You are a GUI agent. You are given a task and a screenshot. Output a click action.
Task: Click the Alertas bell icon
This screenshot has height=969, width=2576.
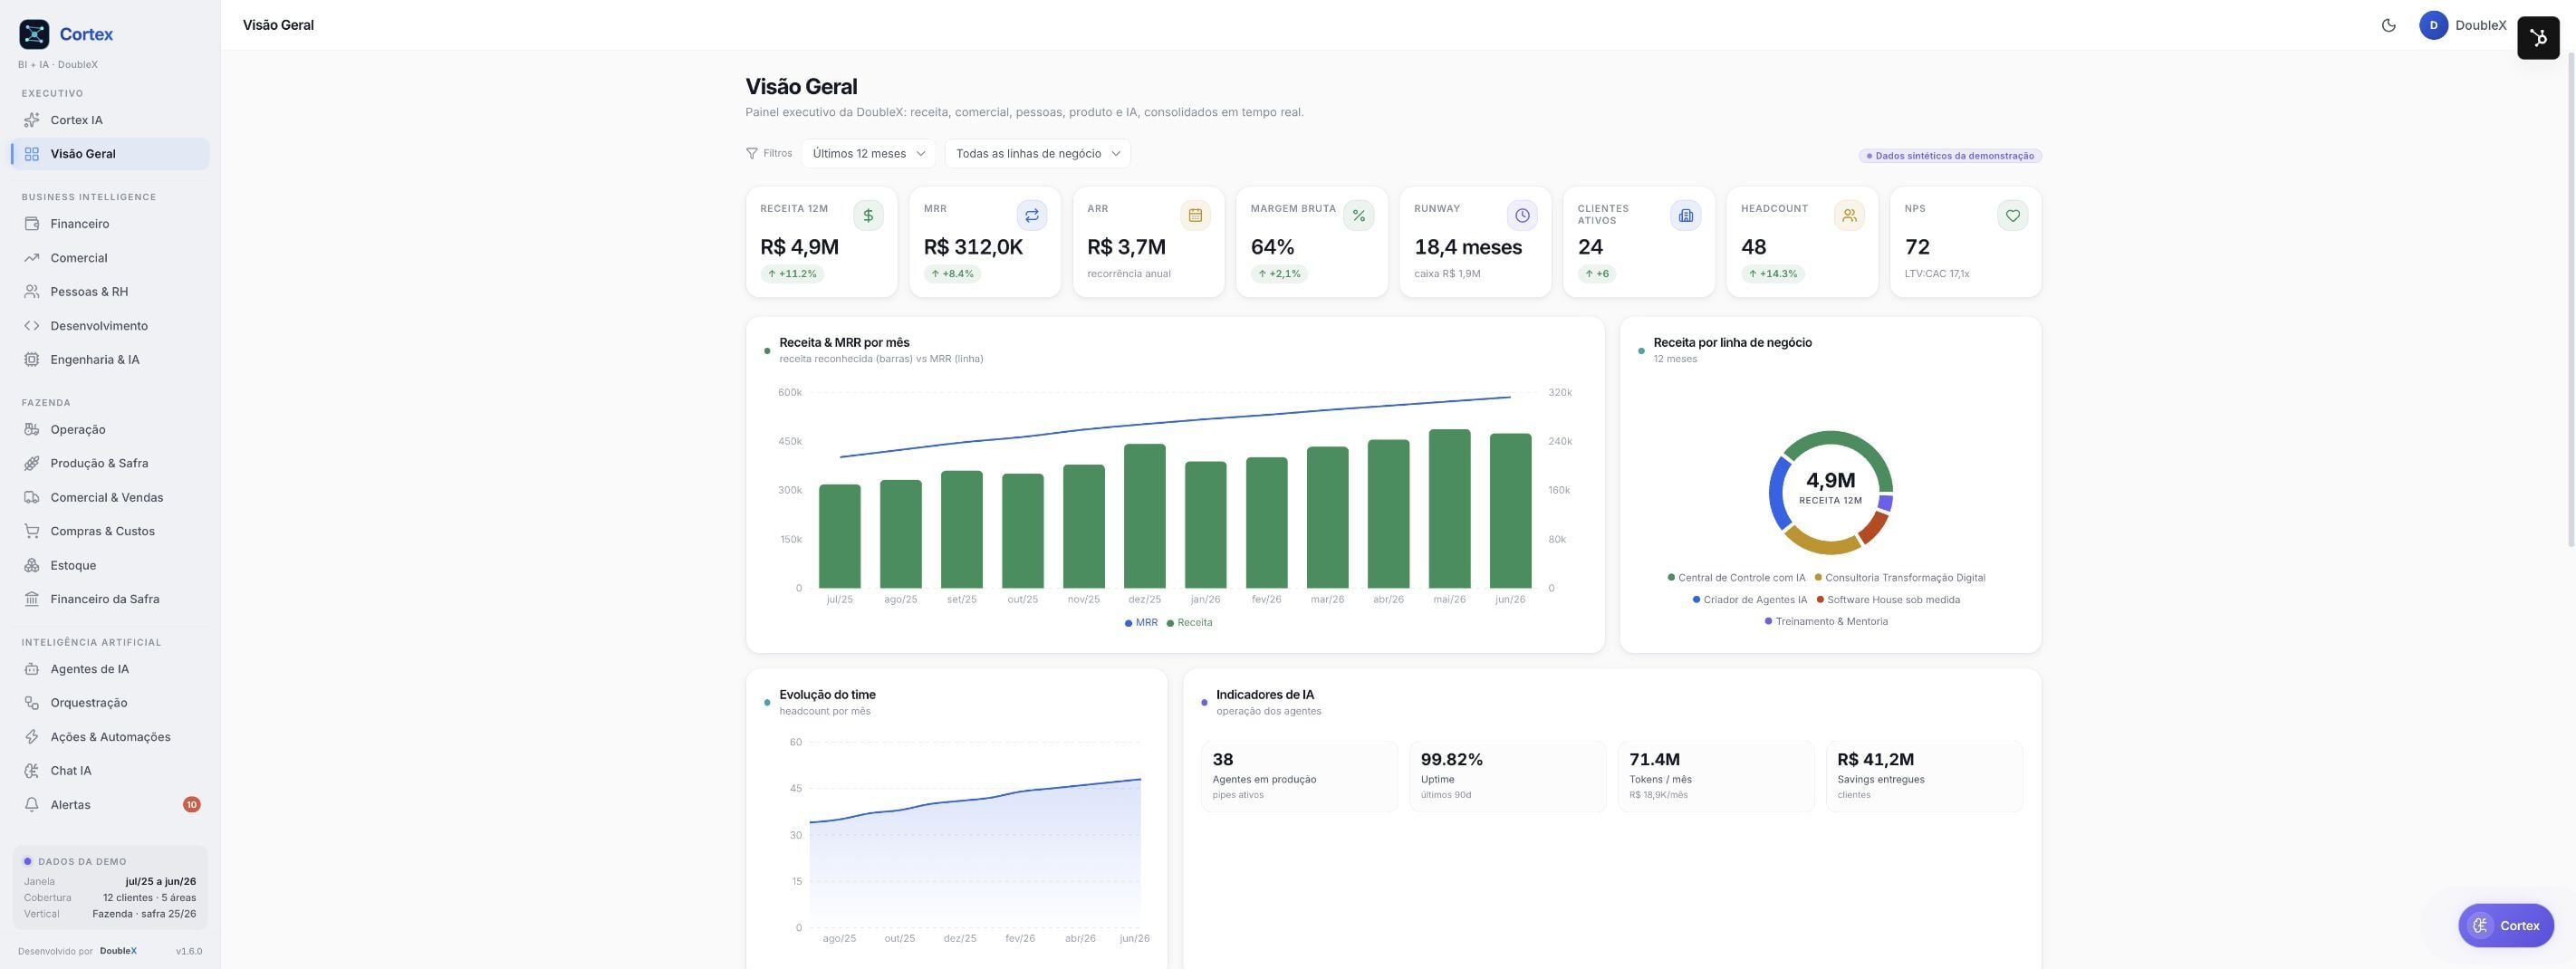32,805
